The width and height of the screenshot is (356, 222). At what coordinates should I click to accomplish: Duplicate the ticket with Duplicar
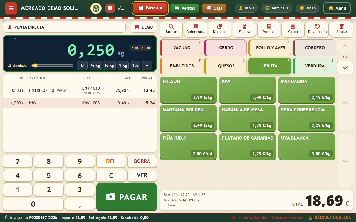click(x=220, y=29)
